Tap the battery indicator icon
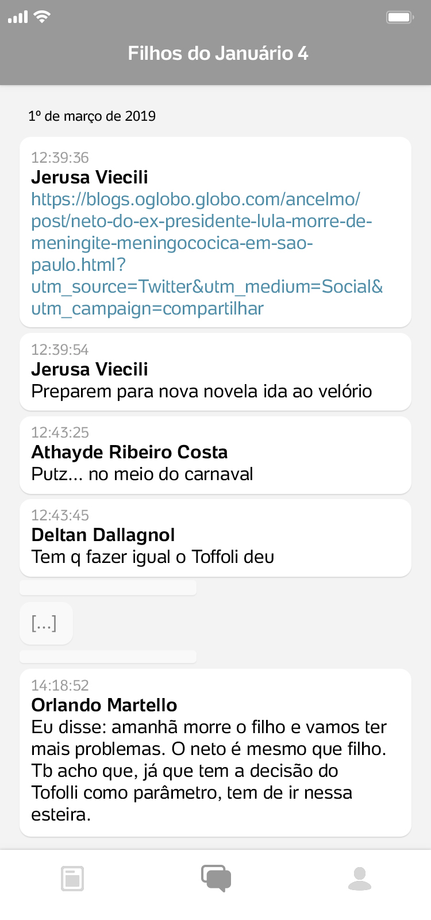Image resolution: width=431 pixels, height=920 pixels. pos(400,17)
